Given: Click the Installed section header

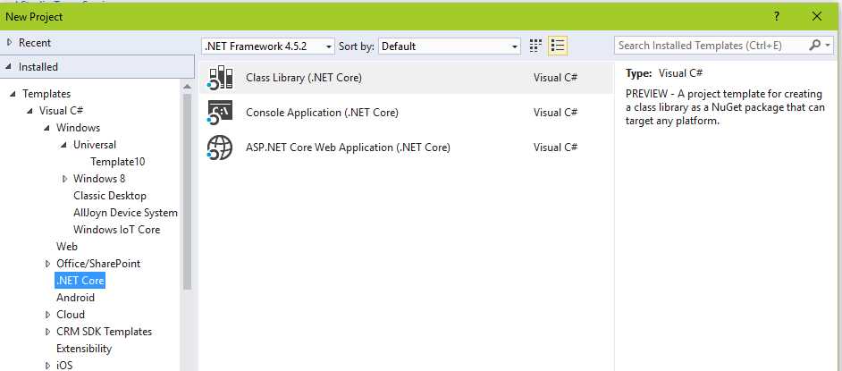Looking at the screenshot, I should 97,67.
